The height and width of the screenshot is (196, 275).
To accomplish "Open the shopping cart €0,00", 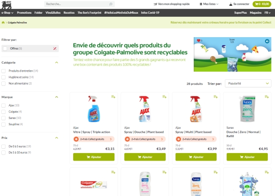I will 262,4.
